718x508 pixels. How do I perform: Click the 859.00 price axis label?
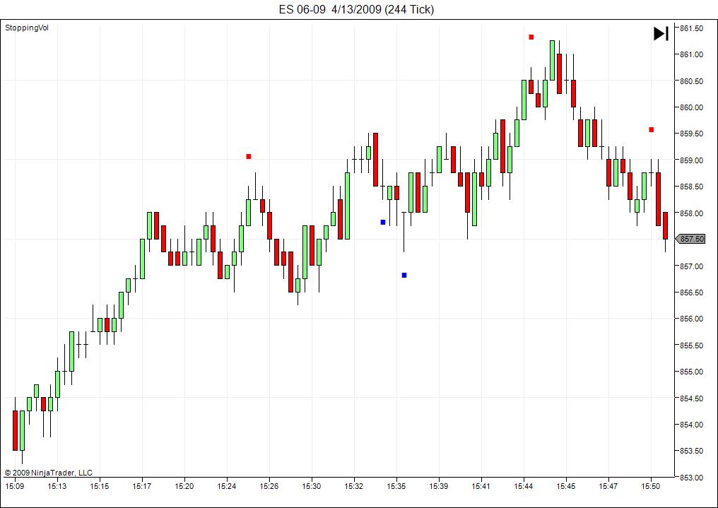691,160
